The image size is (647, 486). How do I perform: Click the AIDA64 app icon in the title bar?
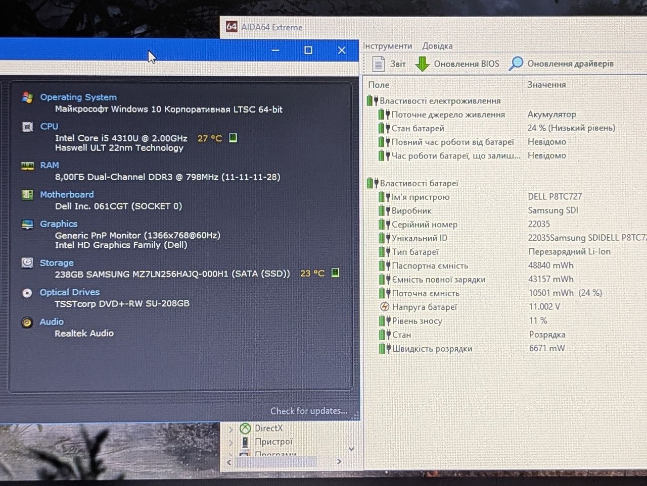coord(232,26)
